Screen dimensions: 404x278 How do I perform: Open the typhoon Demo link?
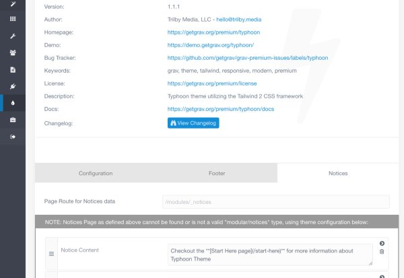pyautogui.click(x=211, y=45)
